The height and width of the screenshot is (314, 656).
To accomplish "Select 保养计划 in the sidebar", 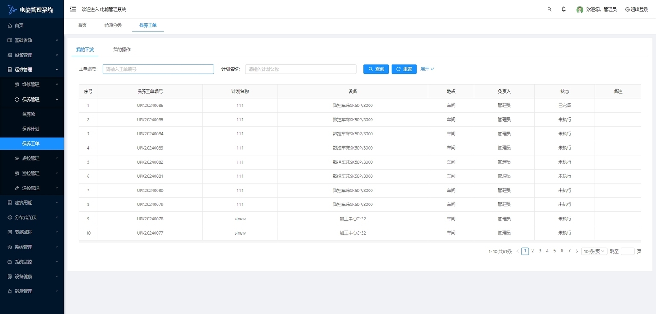I will click(x=31, y=129).
